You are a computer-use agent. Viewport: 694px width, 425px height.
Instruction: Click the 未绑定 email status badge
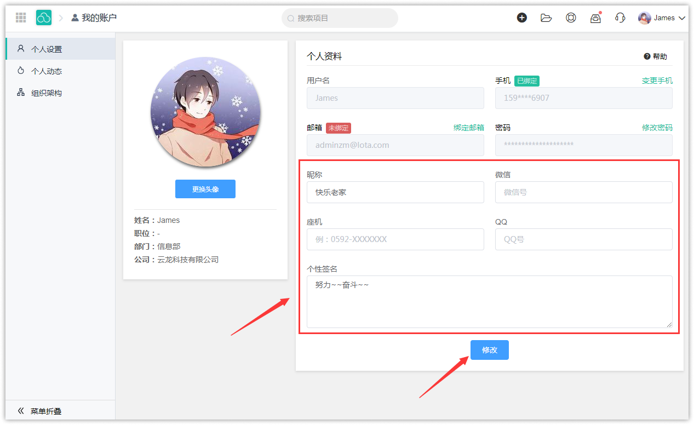pyautogui.click(x=339, y=128)
